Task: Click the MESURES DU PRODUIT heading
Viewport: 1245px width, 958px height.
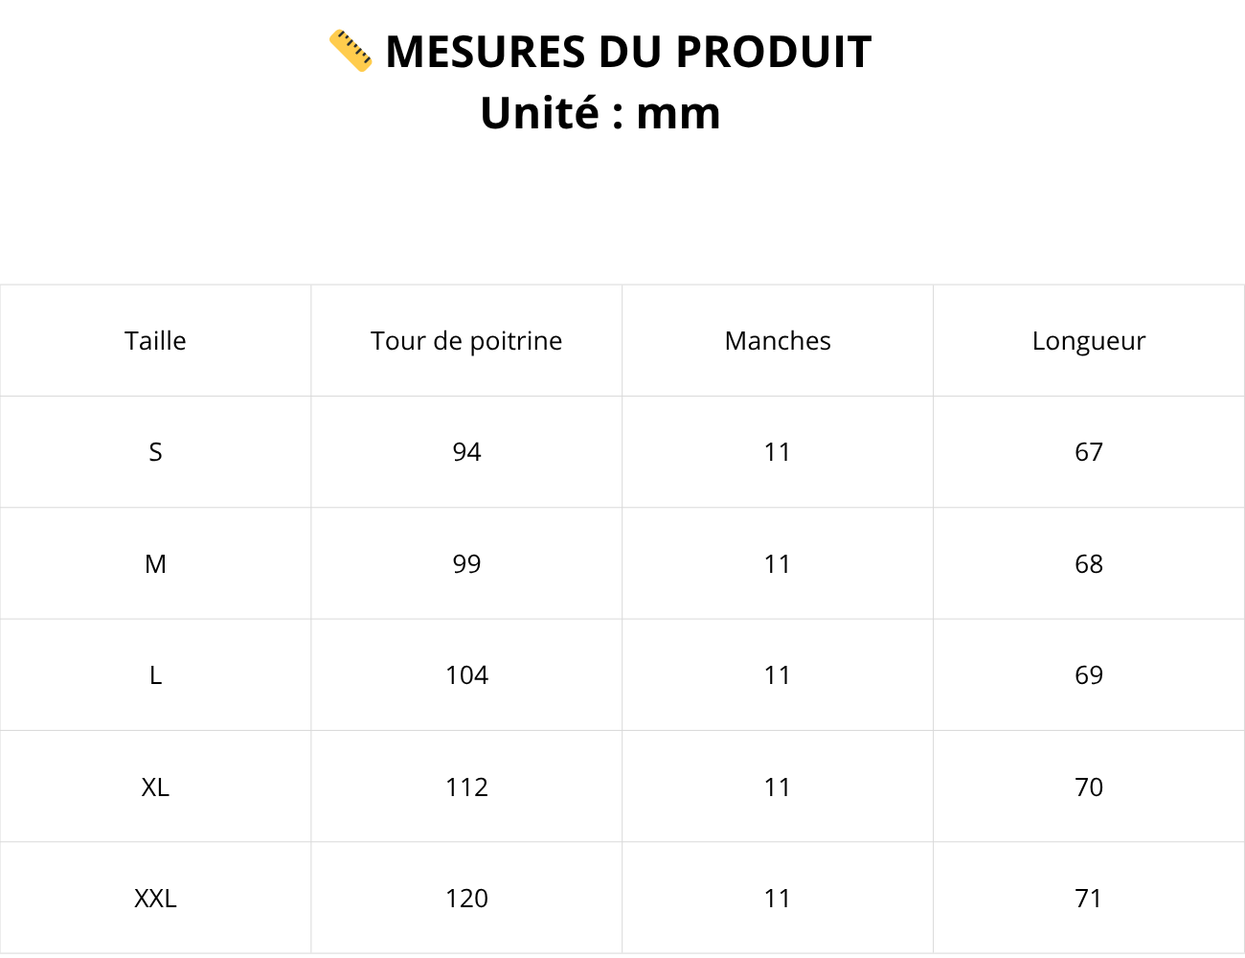Action: (628, 52)
